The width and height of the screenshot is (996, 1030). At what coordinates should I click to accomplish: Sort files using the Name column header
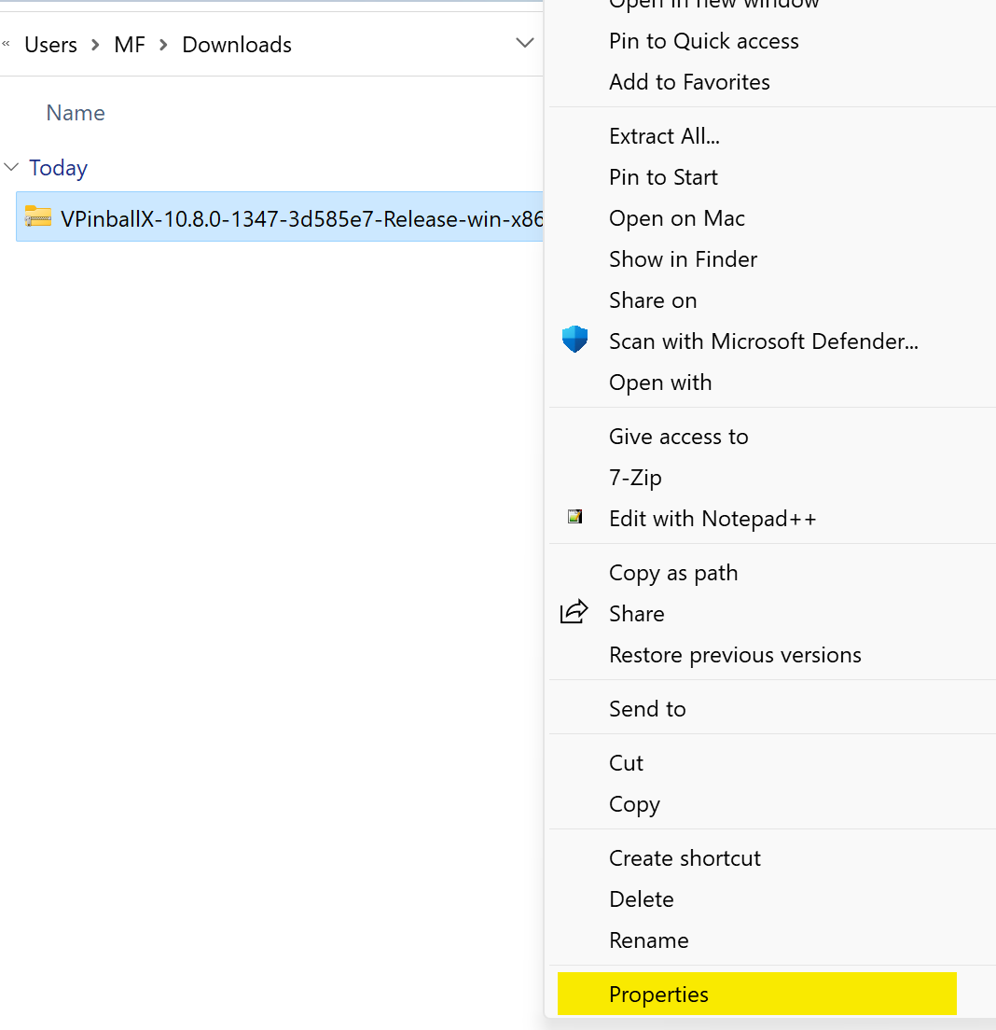point(75,112)
